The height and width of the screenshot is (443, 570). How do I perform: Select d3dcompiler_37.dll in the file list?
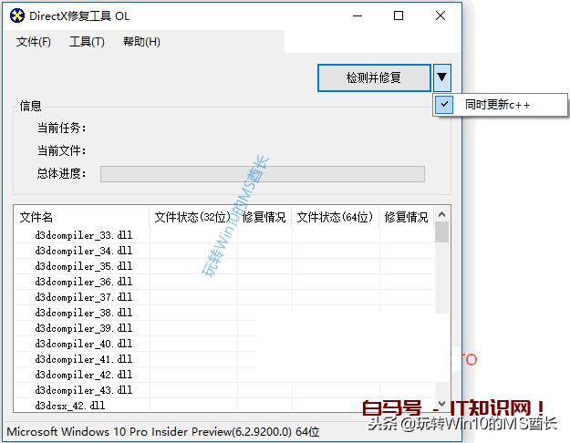pyautogui.click(x=84, y=297)
